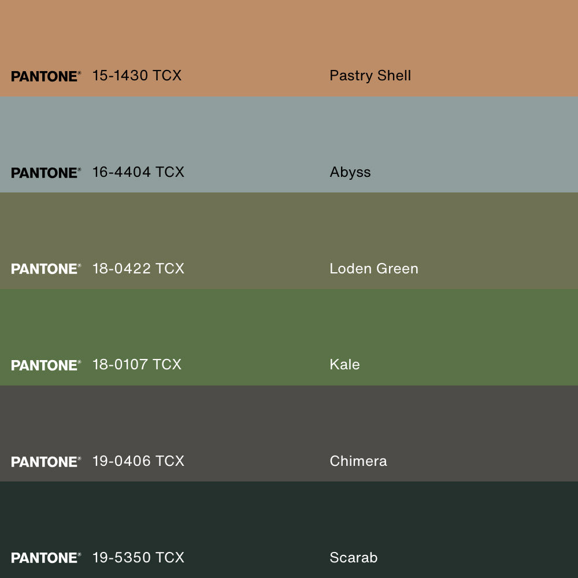Click the Pantone logo beside Chimera
The image size is (578, 578).
pos(46,462)
